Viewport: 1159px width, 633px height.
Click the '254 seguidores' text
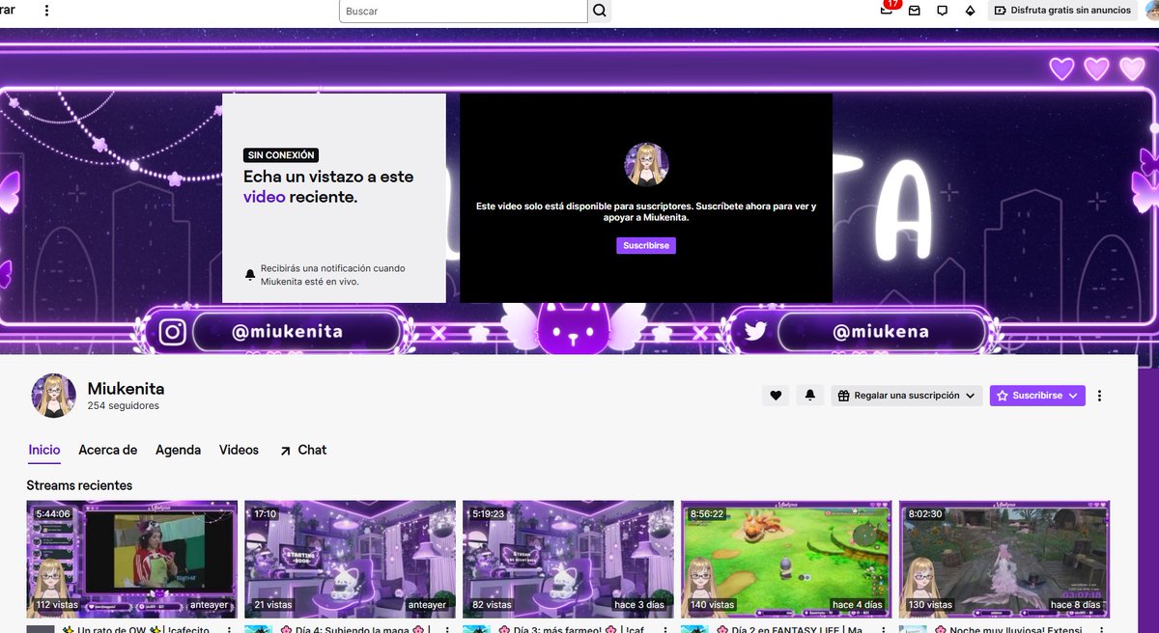[124, 406]
